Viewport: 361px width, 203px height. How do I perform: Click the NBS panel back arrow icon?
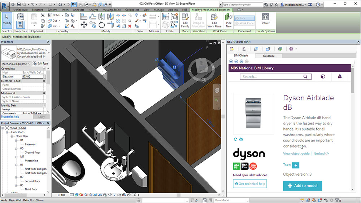pyautogui.click(x=242, y=61)
